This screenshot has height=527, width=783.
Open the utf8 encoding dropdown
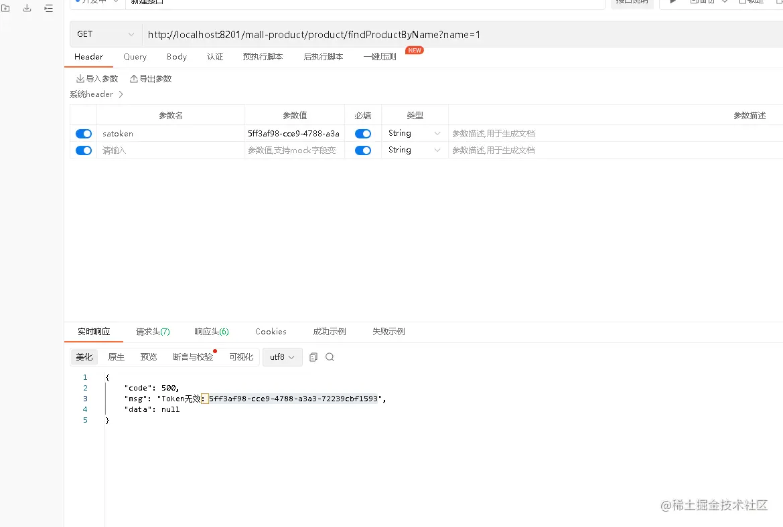[x=282, y=356]
